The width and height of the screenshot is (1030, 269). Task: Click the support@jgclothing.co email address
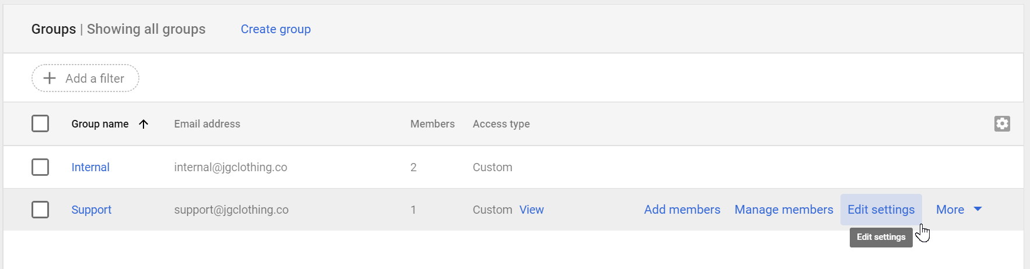[x=231, y=210]
